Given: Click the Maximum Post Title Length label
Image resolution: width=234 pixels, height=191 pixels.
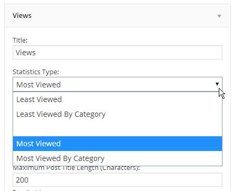Looking at the screenshot, I should [76, 168].
